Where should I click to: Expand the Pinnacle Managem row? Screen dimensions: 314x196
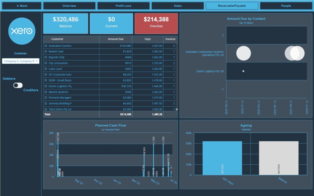(46, 97)
